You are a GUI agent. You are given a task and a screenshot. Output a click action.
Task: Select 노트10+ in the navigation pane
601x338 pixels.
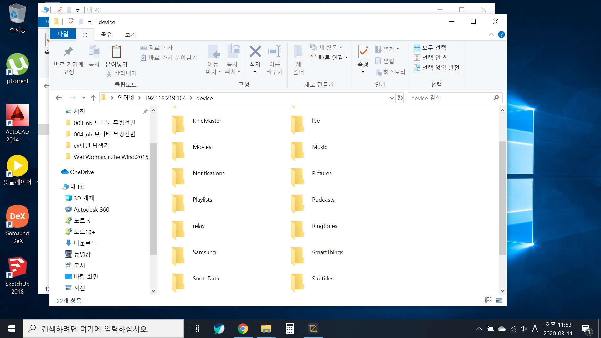pos(80,232)
